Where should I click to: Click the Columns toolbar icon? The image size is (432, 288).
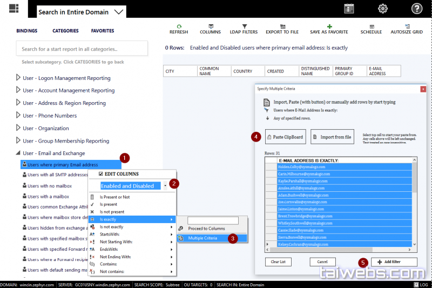211,26
